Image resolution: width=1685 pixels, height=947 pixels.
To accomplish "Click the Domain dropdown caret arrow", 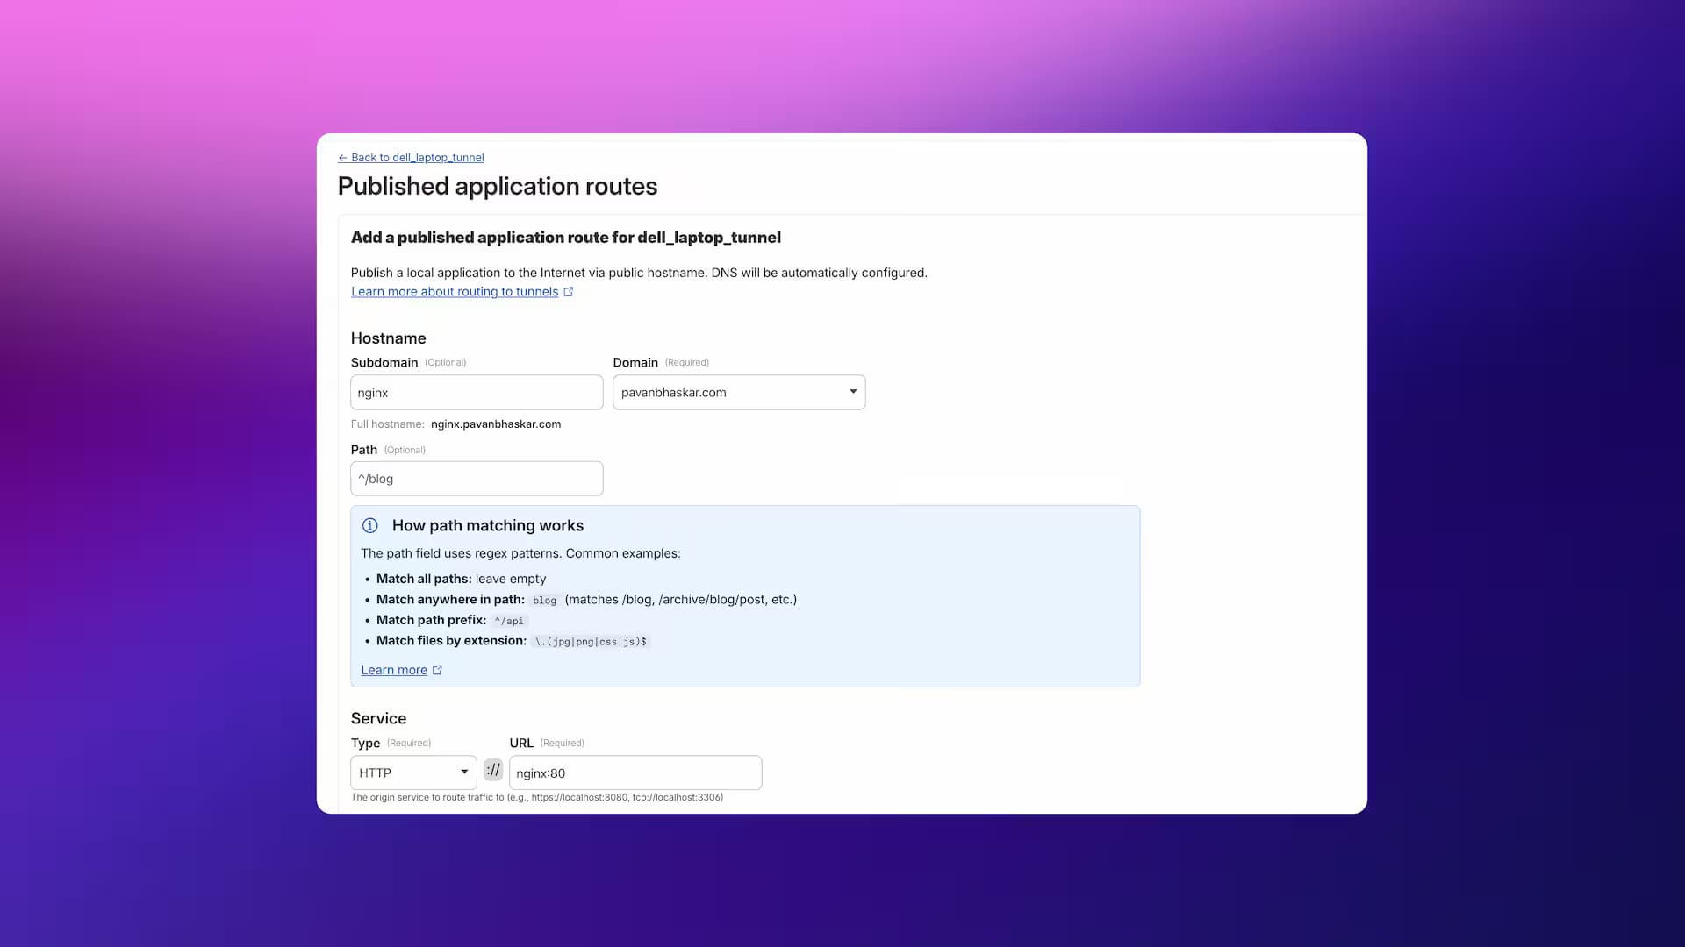I will [853, 392].
